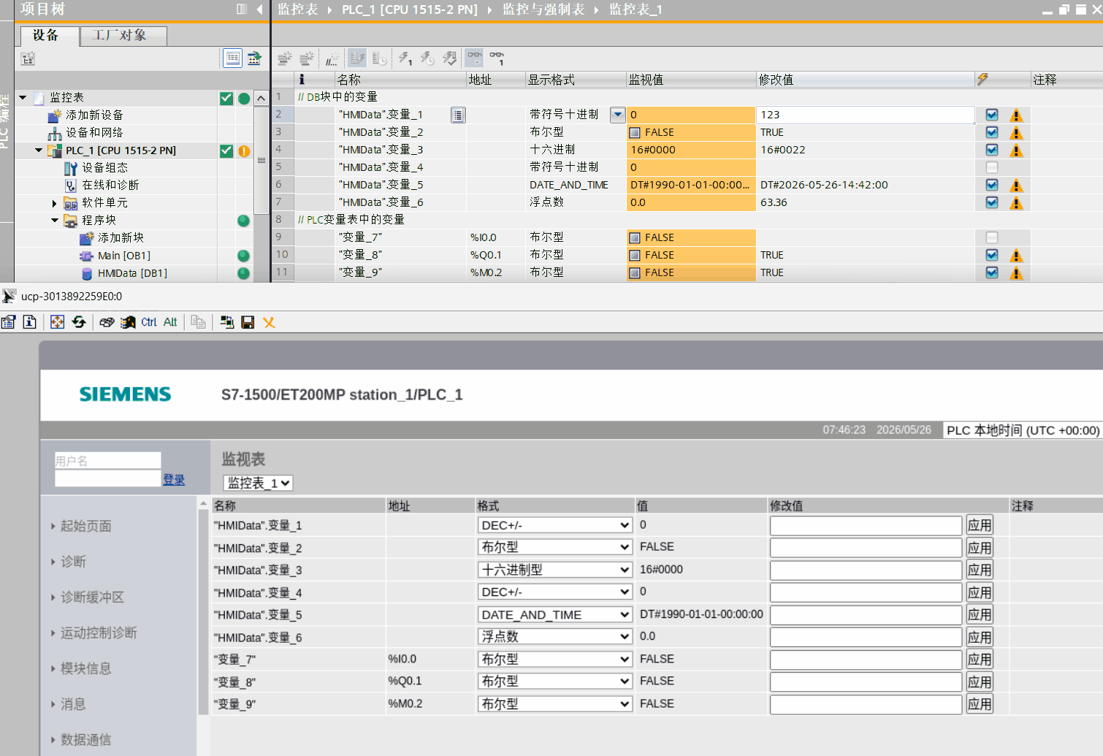
Task: Click the enable peripheral outputs icon
Action: pos(450,58)
